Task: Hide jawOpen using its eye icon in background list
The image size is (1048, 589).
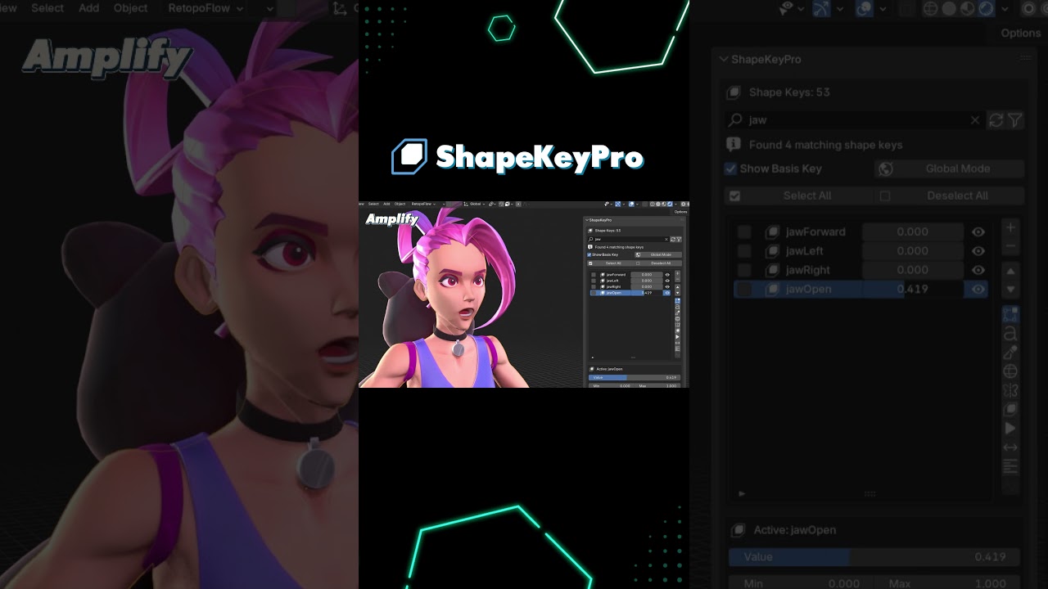Action: point(978,289)
